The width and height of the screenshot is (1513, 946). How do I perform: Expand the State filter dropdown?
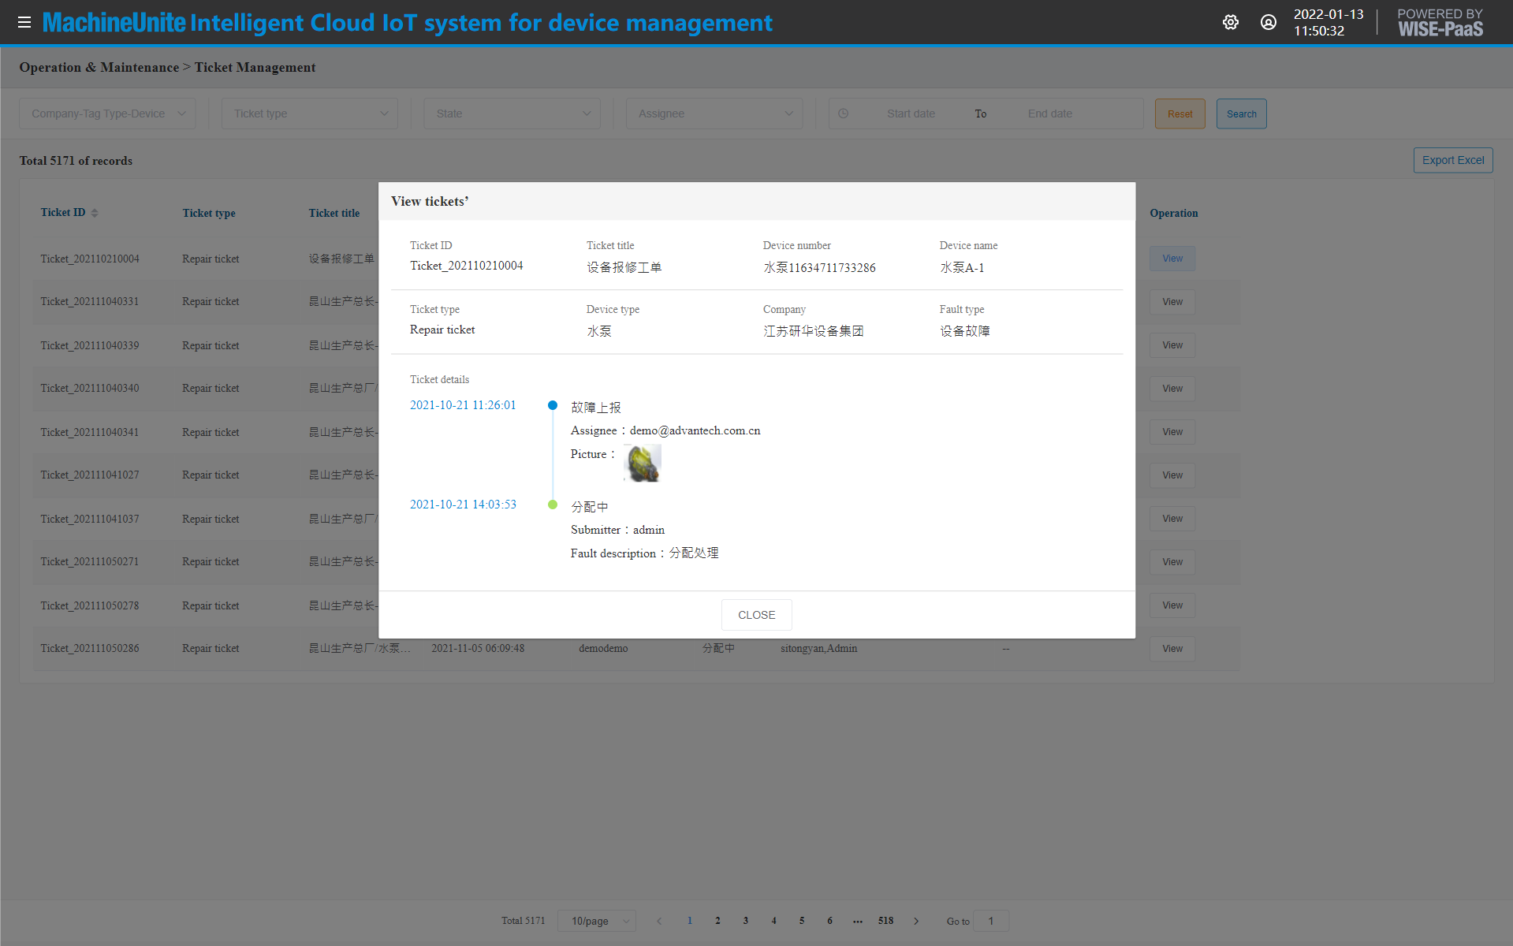point(512,114)
